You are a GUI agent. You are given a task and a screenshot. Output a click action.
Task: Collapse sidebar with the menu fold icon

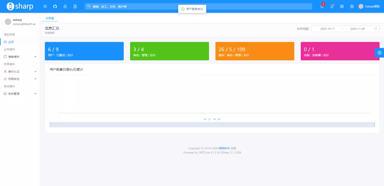pos(45,6)
